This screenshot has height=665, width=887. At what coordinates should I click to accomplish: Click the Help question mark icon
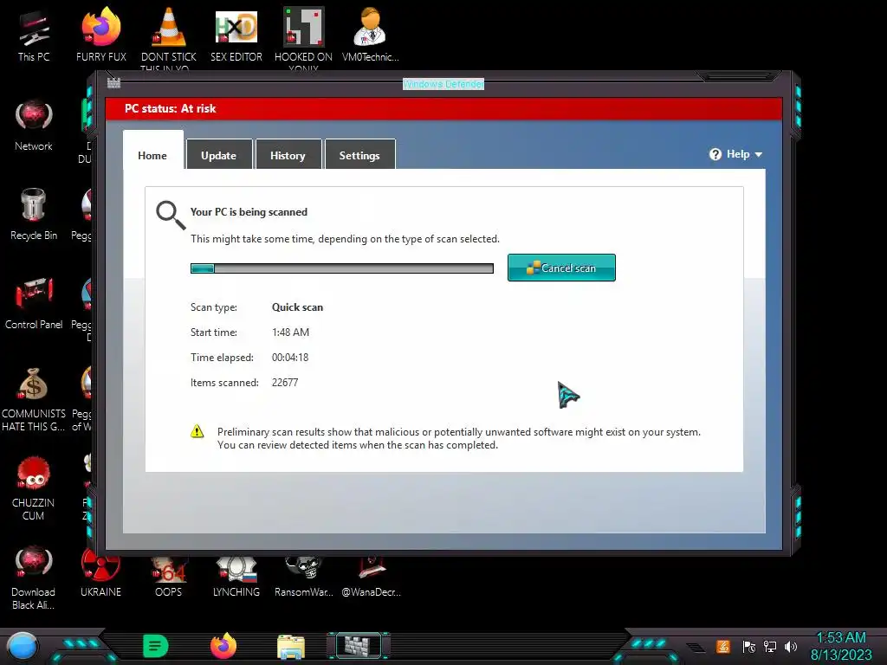point(715,154)
